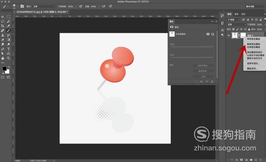Toggle layer 0 visibility eye icon
This screenshot has width=266, height=162.
coord(228,36)
